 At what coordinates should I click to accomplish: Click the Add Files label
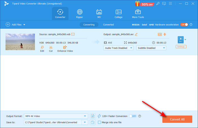pos(16,25)
